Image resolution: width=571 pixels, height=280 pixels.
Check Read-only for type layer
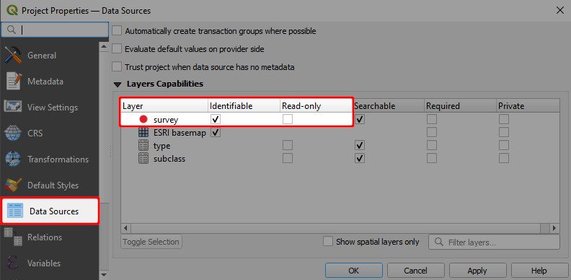tap(288, 146)
